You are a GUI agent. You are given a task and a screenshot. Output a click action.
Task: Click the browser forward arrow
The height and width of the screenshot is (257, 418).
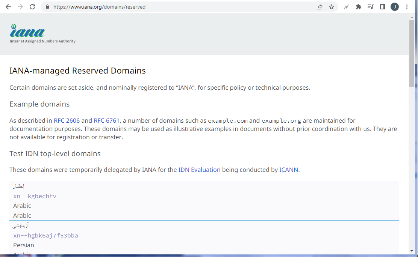(x=20, y=7)
